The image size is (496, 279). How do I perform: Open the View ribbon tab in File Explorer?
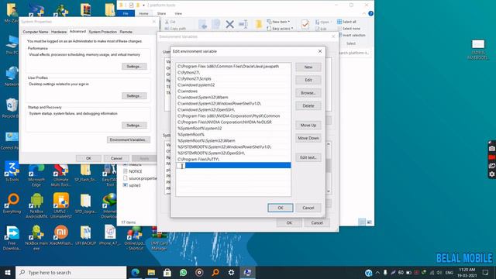pos(178,14)
